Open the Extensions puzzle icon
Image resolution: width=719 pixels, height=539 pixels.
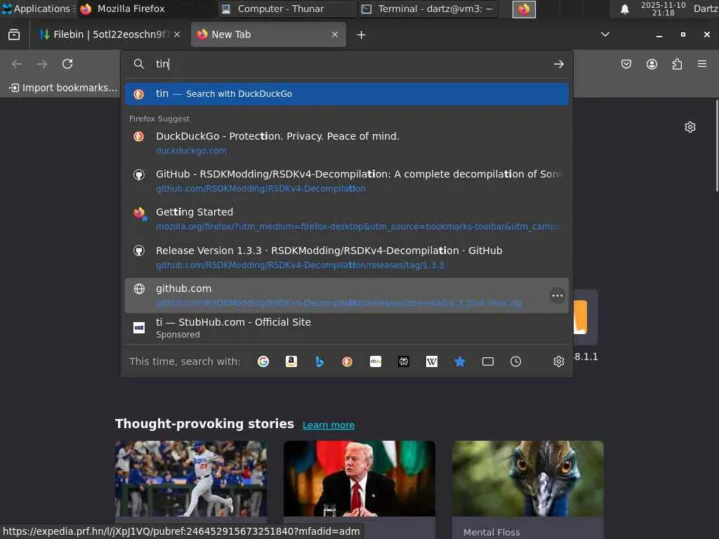(678, 64)
